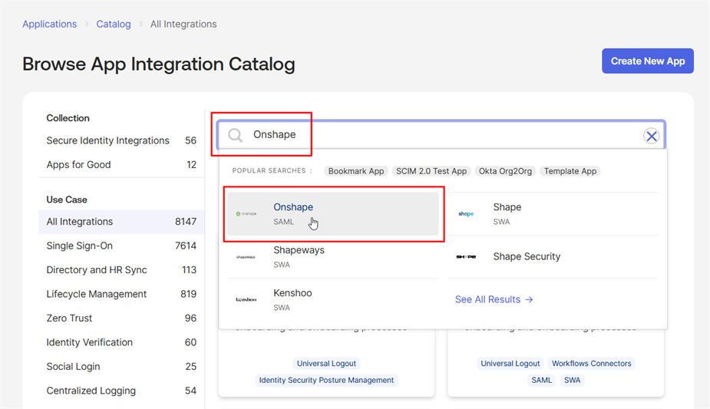Viewport: 710px width, 409px height.
Task: Click the magnifying glass search icon
Action: pyautogui.click(x=236, y=136)
